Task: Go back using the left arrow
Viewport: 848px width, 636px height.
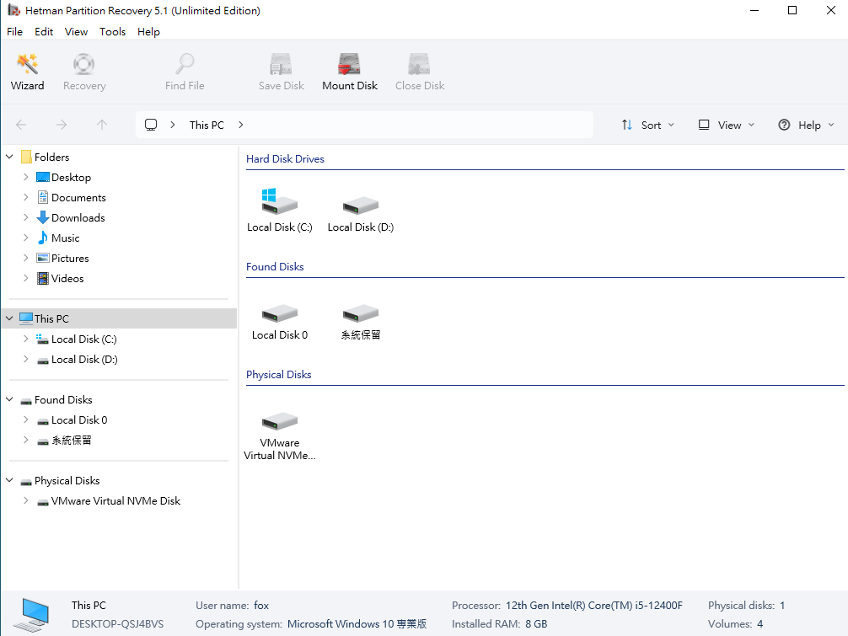Action: point(21,125)
